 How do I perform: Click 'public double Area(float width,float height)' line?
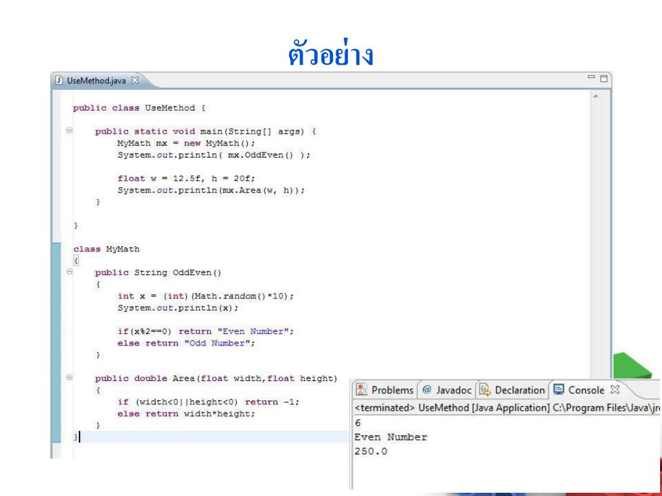(216, 378)
